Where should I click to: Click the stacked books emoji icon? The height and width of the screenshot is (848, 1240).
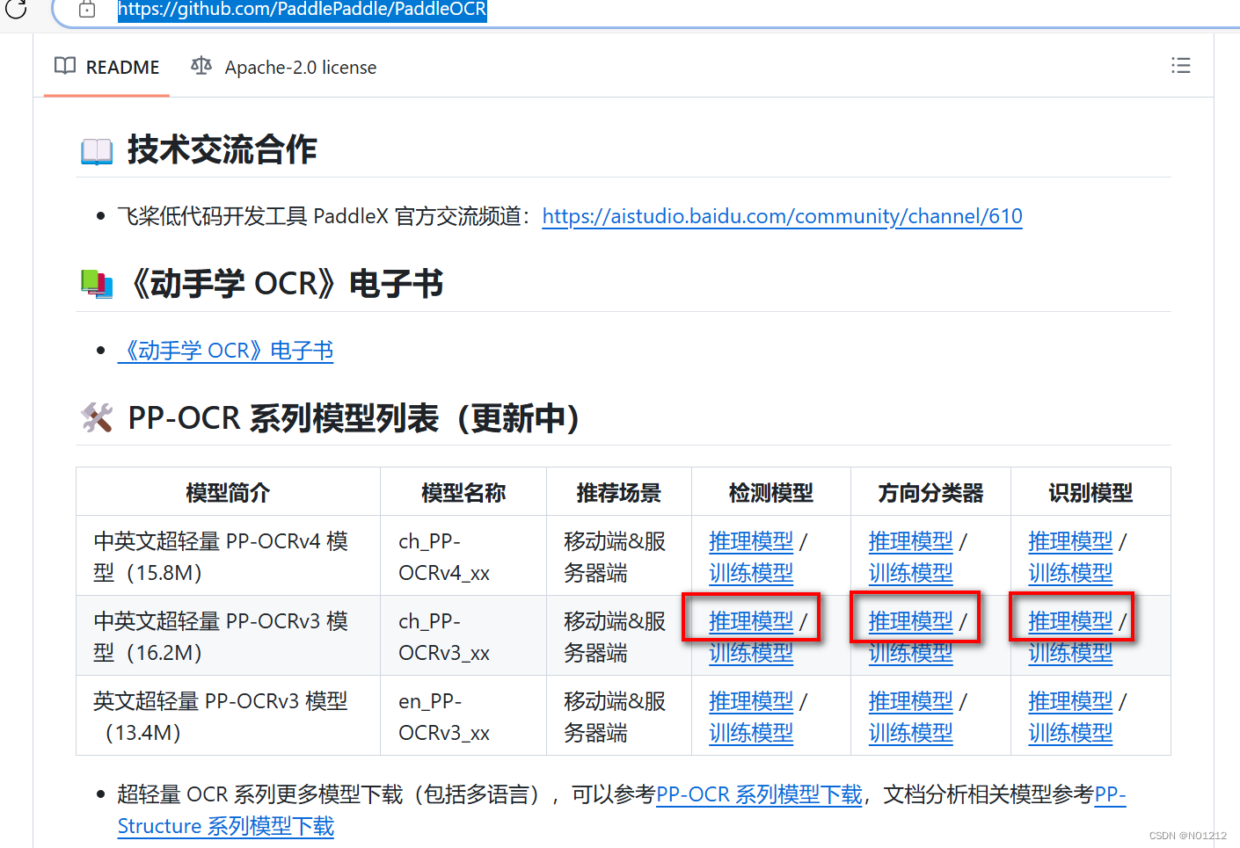click(x=97, y=285)
